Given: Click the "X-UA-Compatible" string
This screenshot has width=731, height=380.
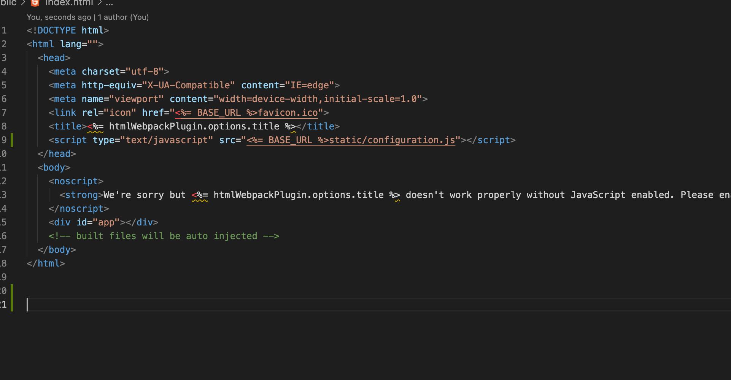Looking at the screenshot, I should pyautogui.click(x=189, y=85).
